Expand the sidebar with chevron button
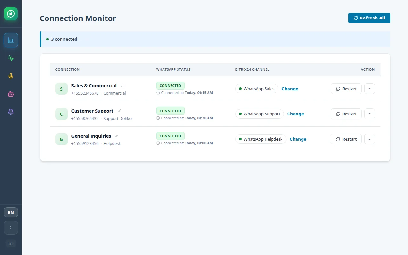Screen dimensions: 408x255 11,228
